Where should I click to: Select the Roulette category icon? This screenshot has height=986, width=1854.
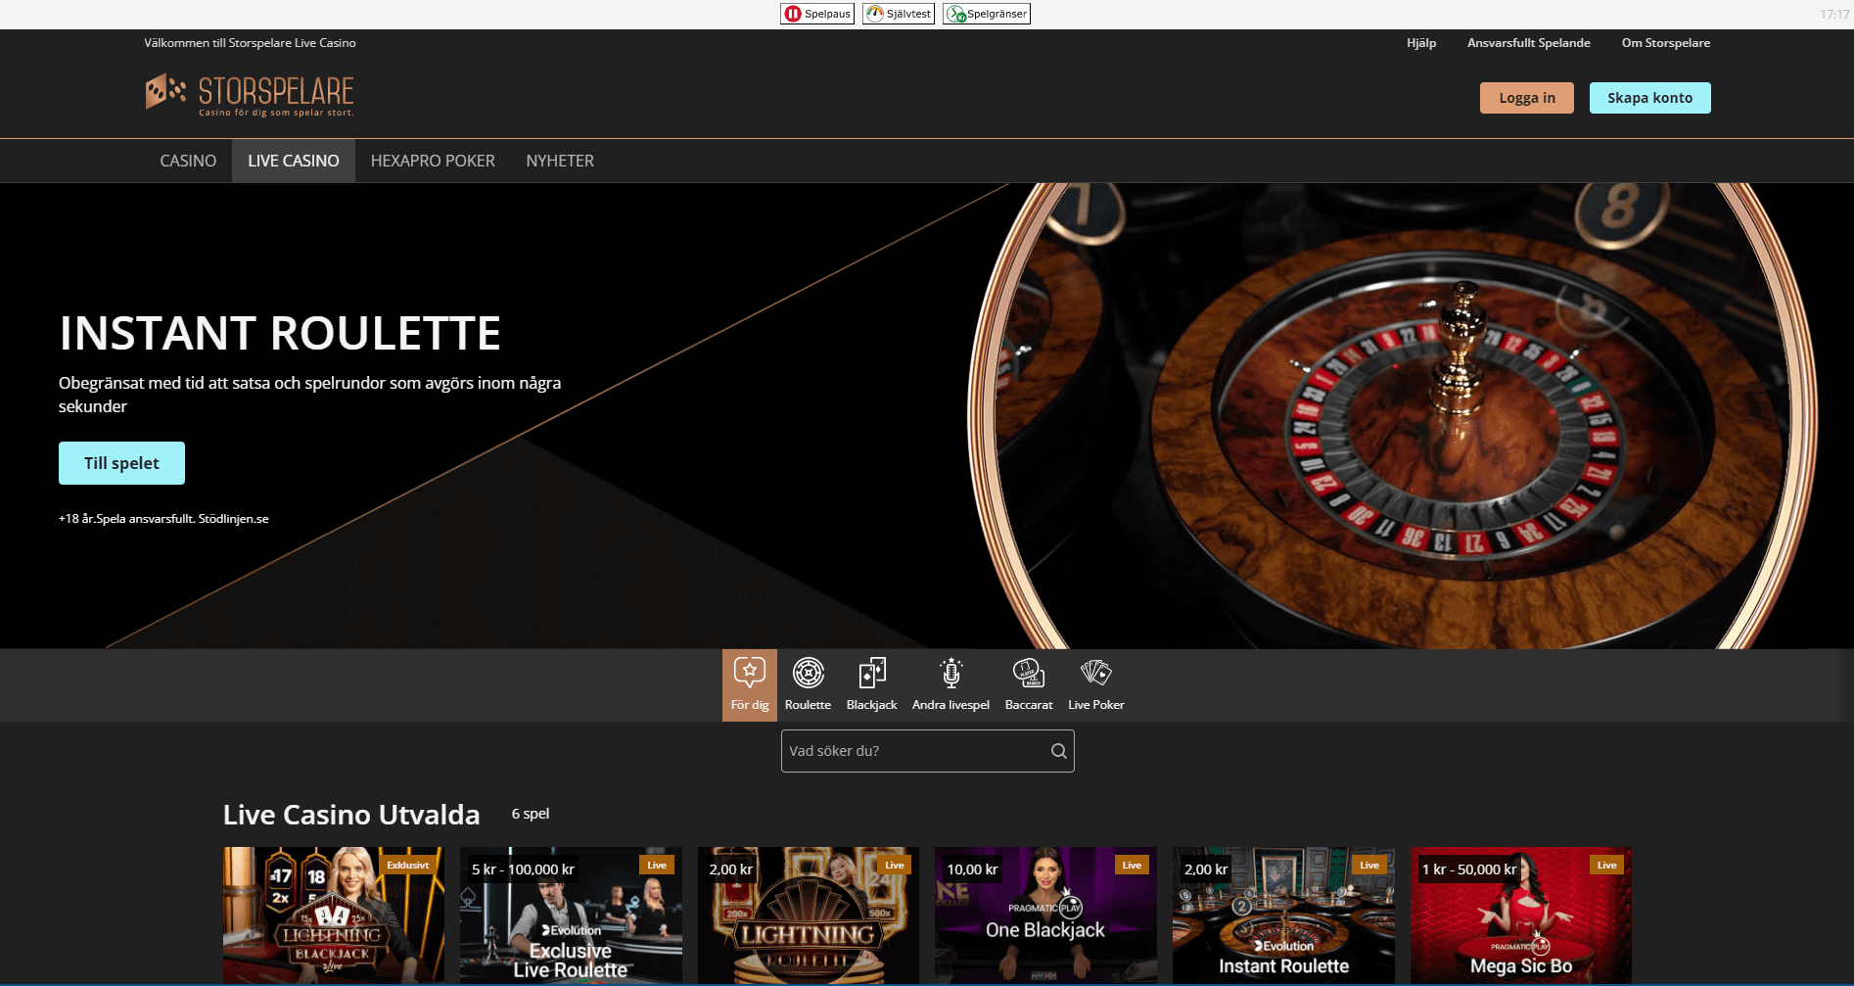(808, 674)
